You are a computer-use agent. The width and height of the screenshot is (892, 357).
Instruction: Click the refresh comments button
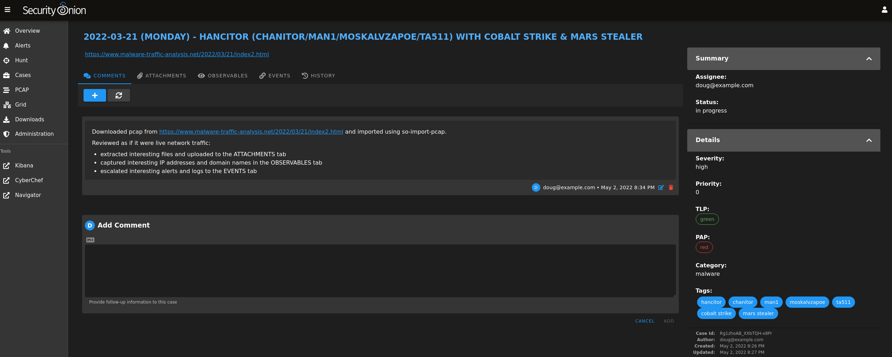click(119, 95)
